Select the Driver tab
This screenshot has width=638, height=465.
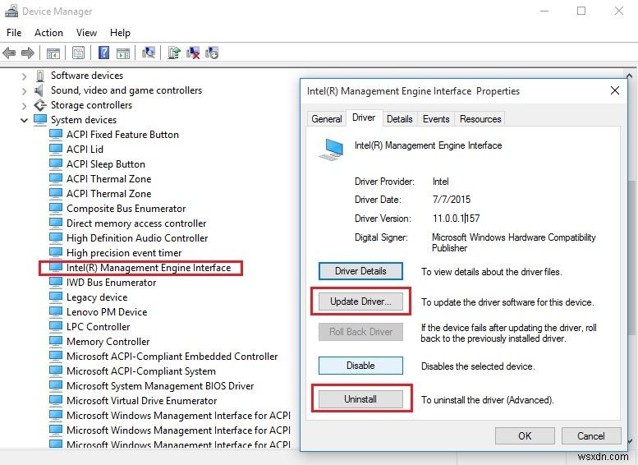[364, 117]
